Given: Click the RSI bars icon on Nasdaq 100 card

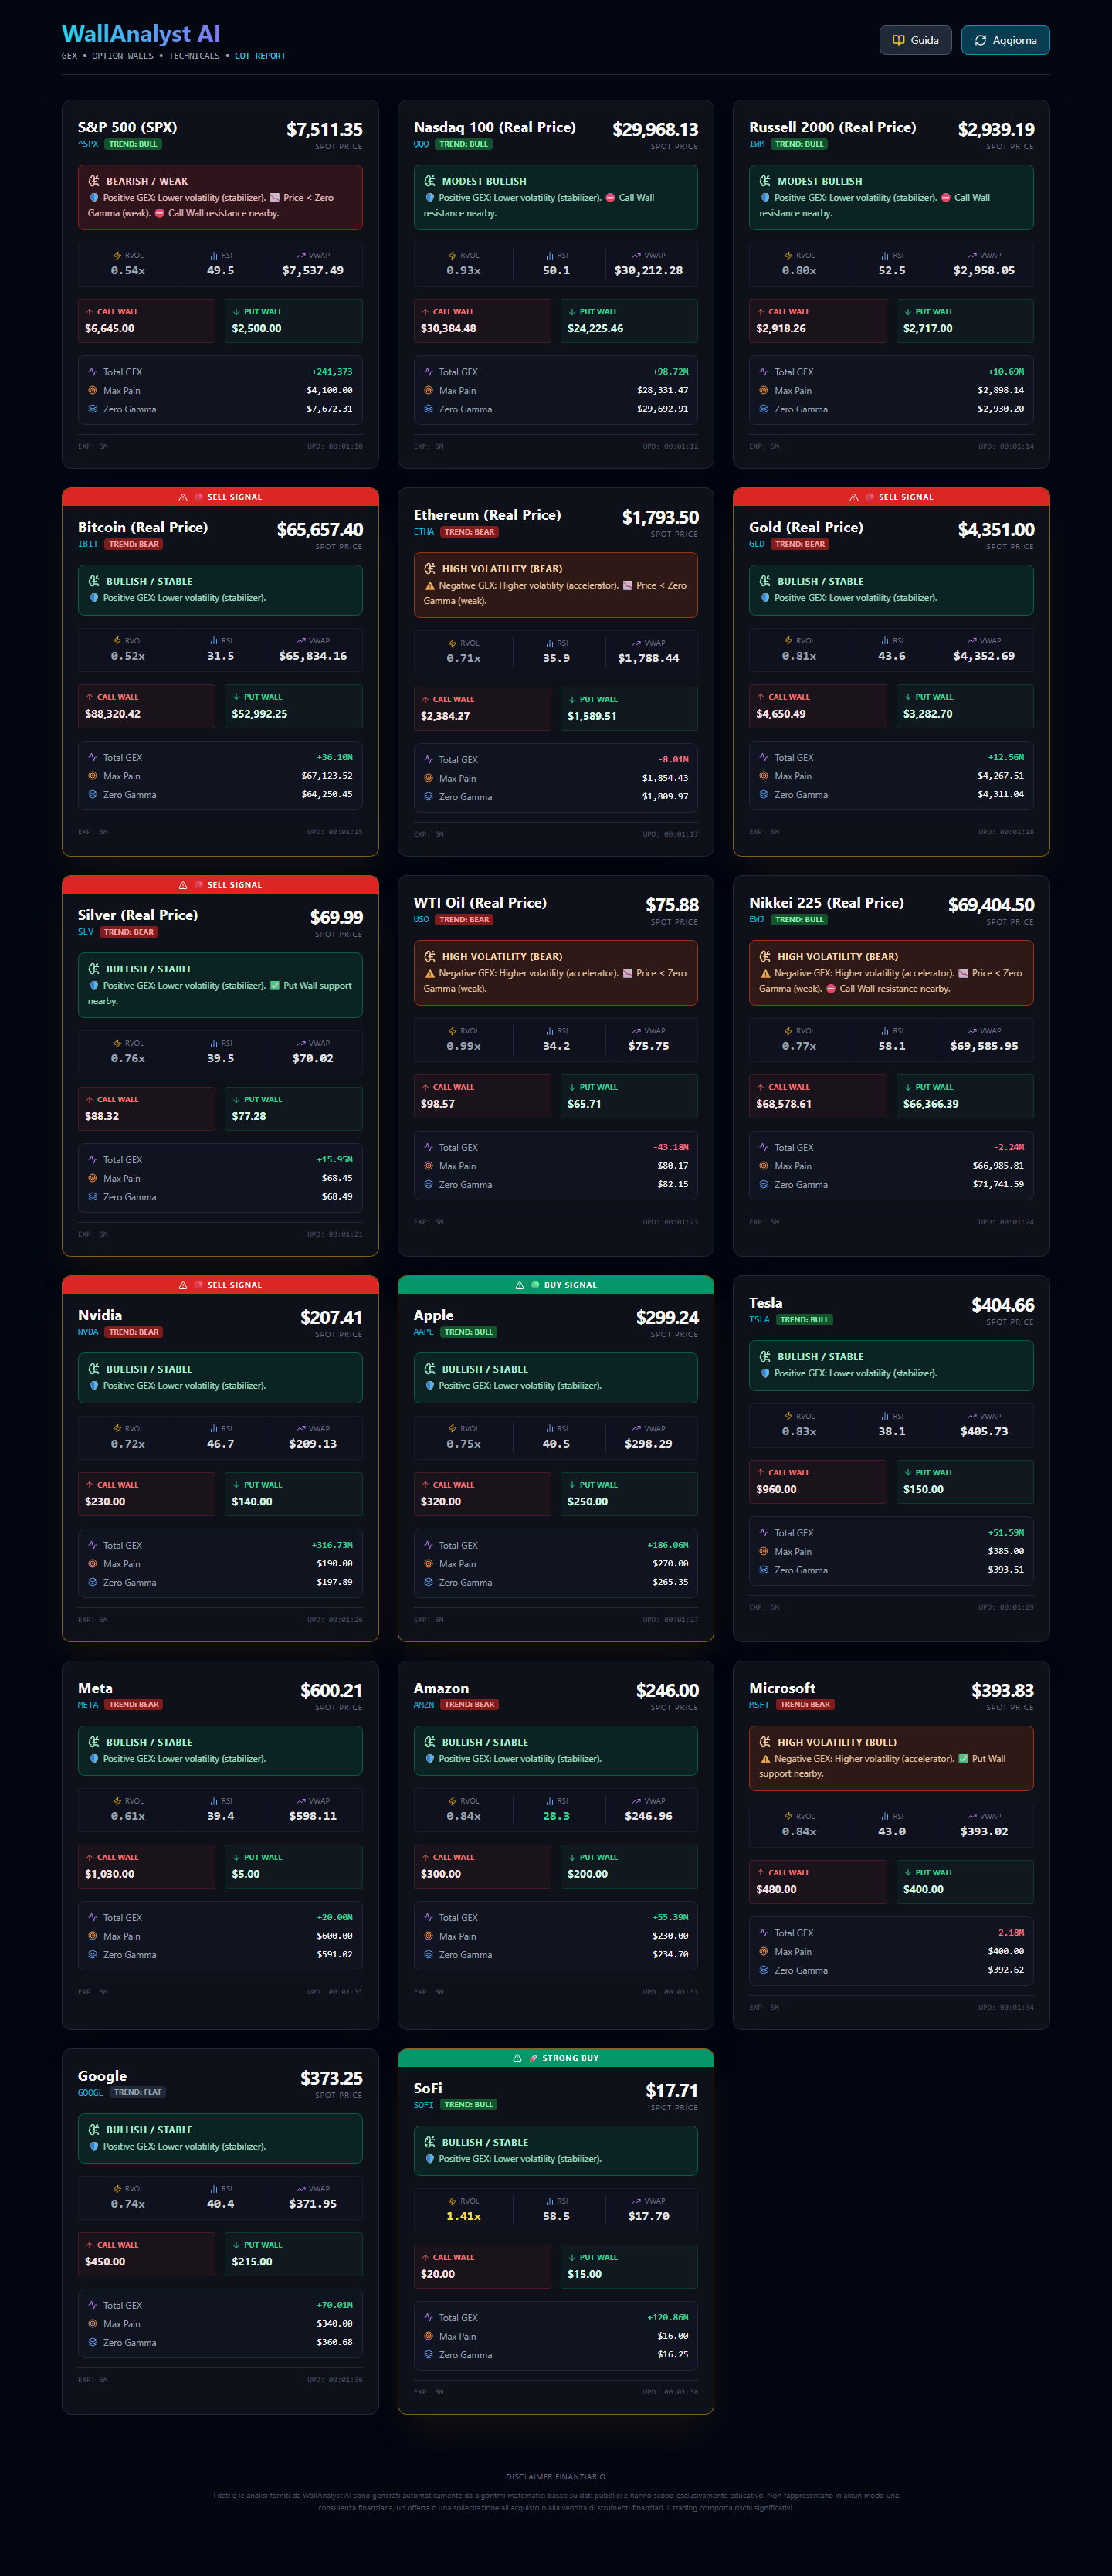Looking at the screenshot, I should tap(550, 256).
